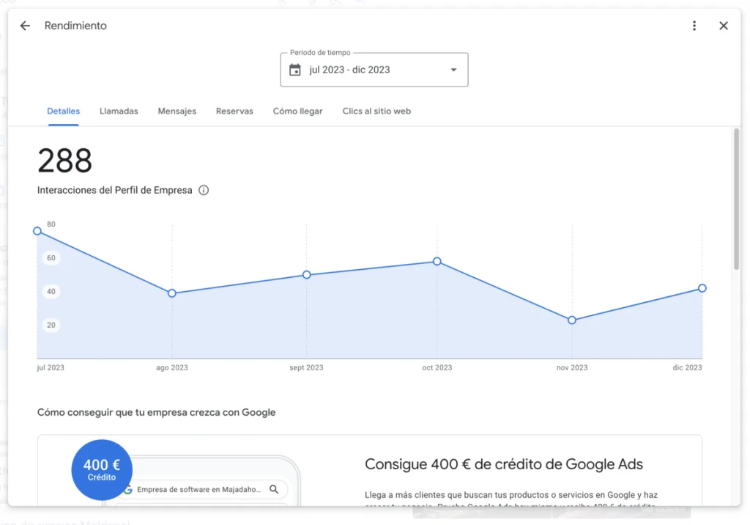Click the sept 2023 axis label

click(x=306, y=367)
